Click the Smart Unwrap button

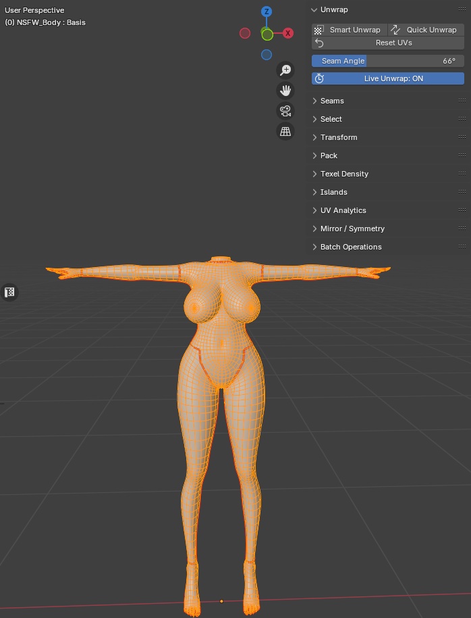tap(350, 30)
